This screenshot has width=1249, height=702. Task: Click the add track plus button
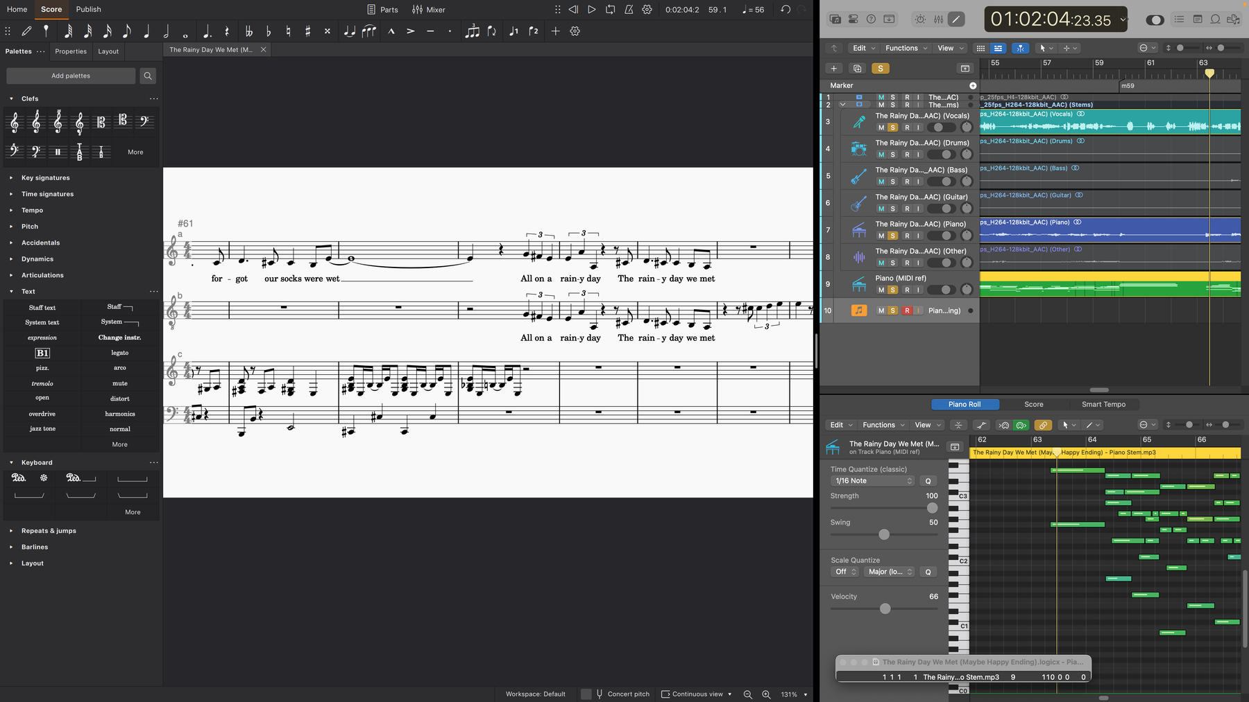(834, 69)
